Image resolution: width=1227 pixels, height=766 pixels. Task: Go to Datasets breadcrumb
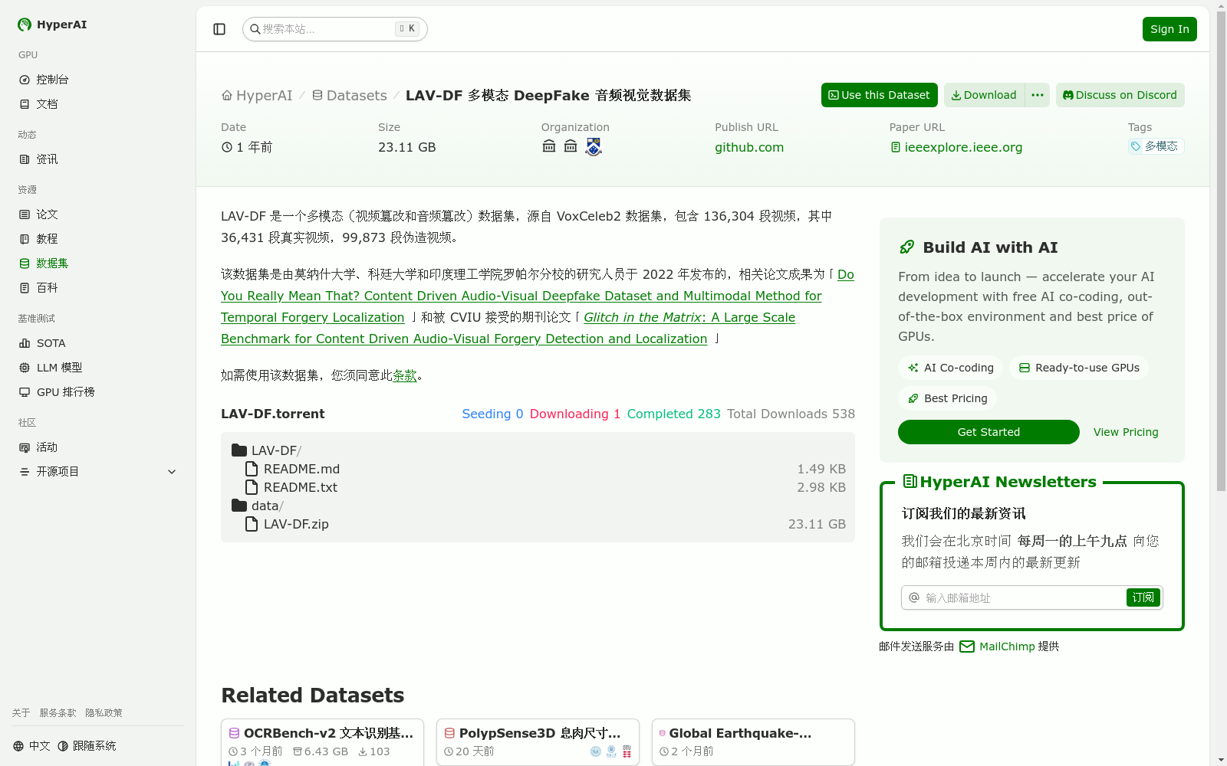[349, 96]
